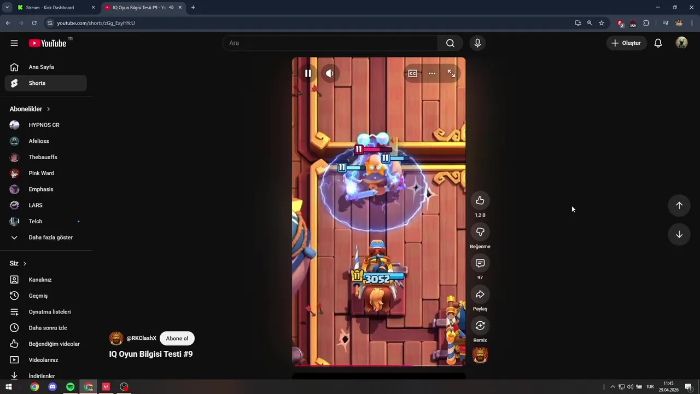Go back in browser history

coord(8,23)
